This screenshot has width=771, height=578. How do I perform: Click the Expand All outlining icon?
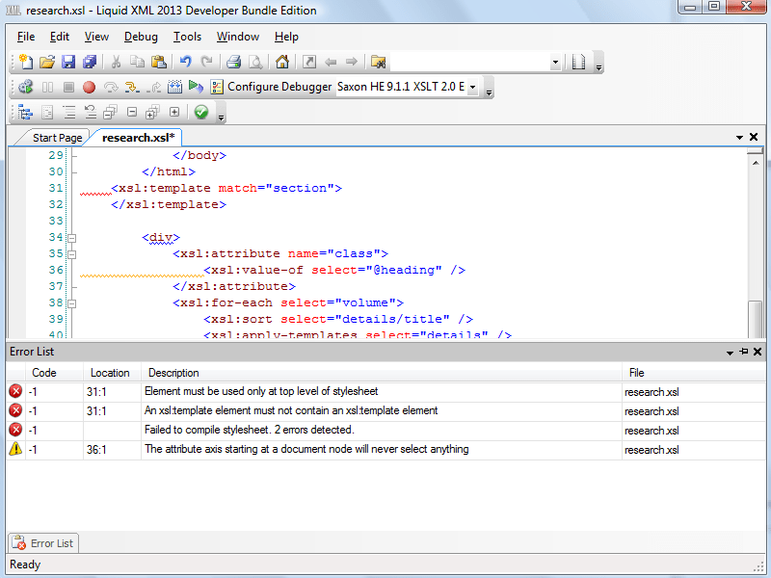tap(153, 113)
